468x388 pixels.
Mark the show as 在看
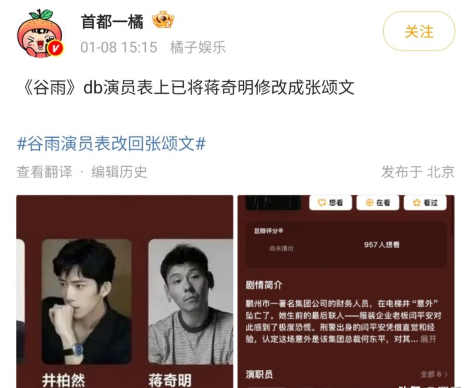(x=377, y=203)
